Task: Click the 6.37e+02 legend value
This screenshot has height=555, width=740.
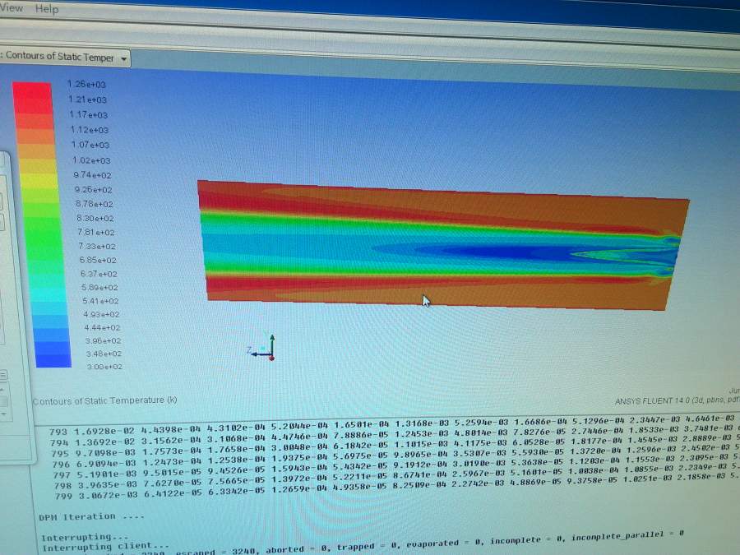Action: tap(99, 274)
